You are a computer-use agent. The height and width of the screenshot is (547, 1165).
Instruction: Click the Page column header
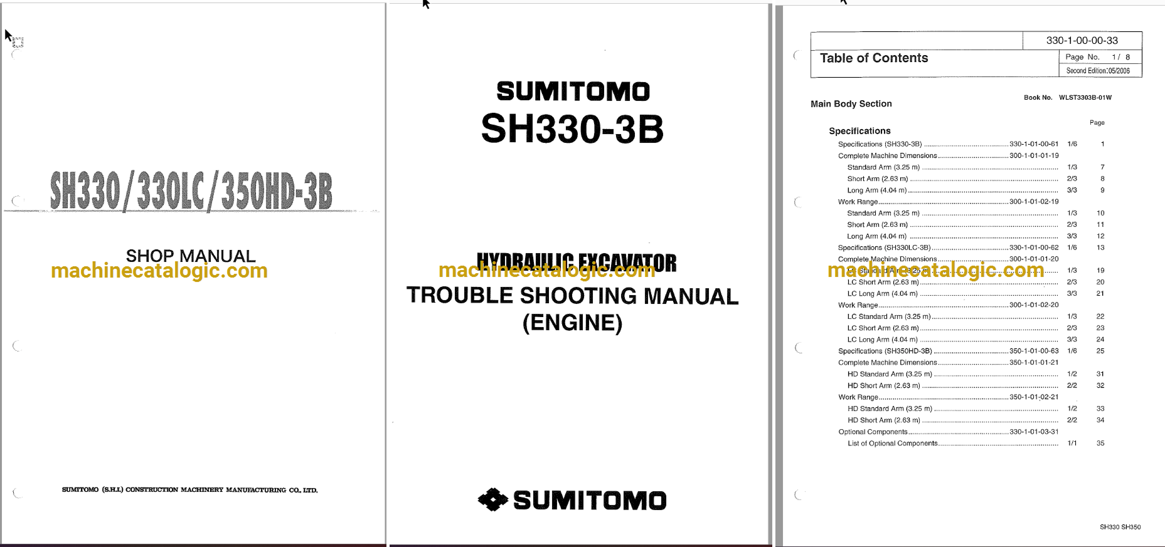tap(1097, 123)
